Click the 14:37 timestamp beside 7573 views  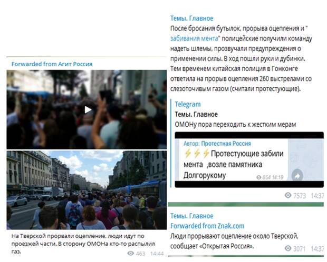(x=317, y=196)
